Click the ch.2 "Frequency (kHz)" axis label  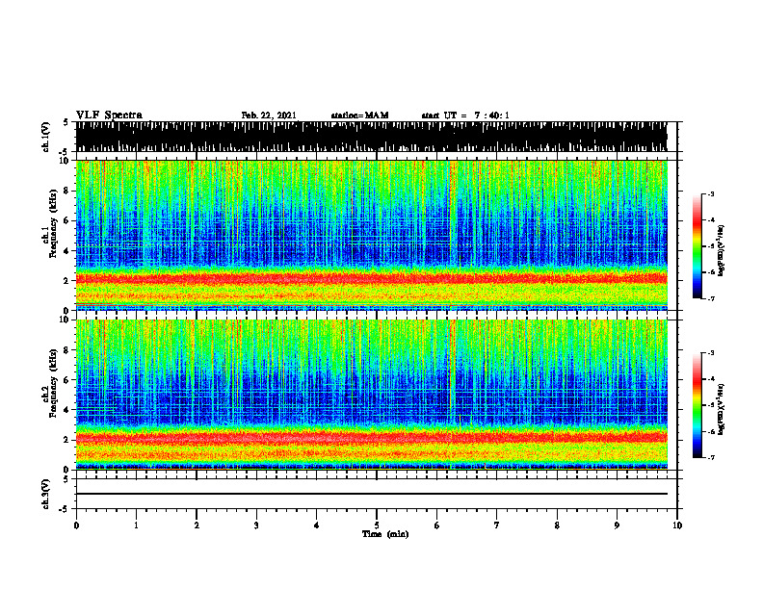[53, 383]
